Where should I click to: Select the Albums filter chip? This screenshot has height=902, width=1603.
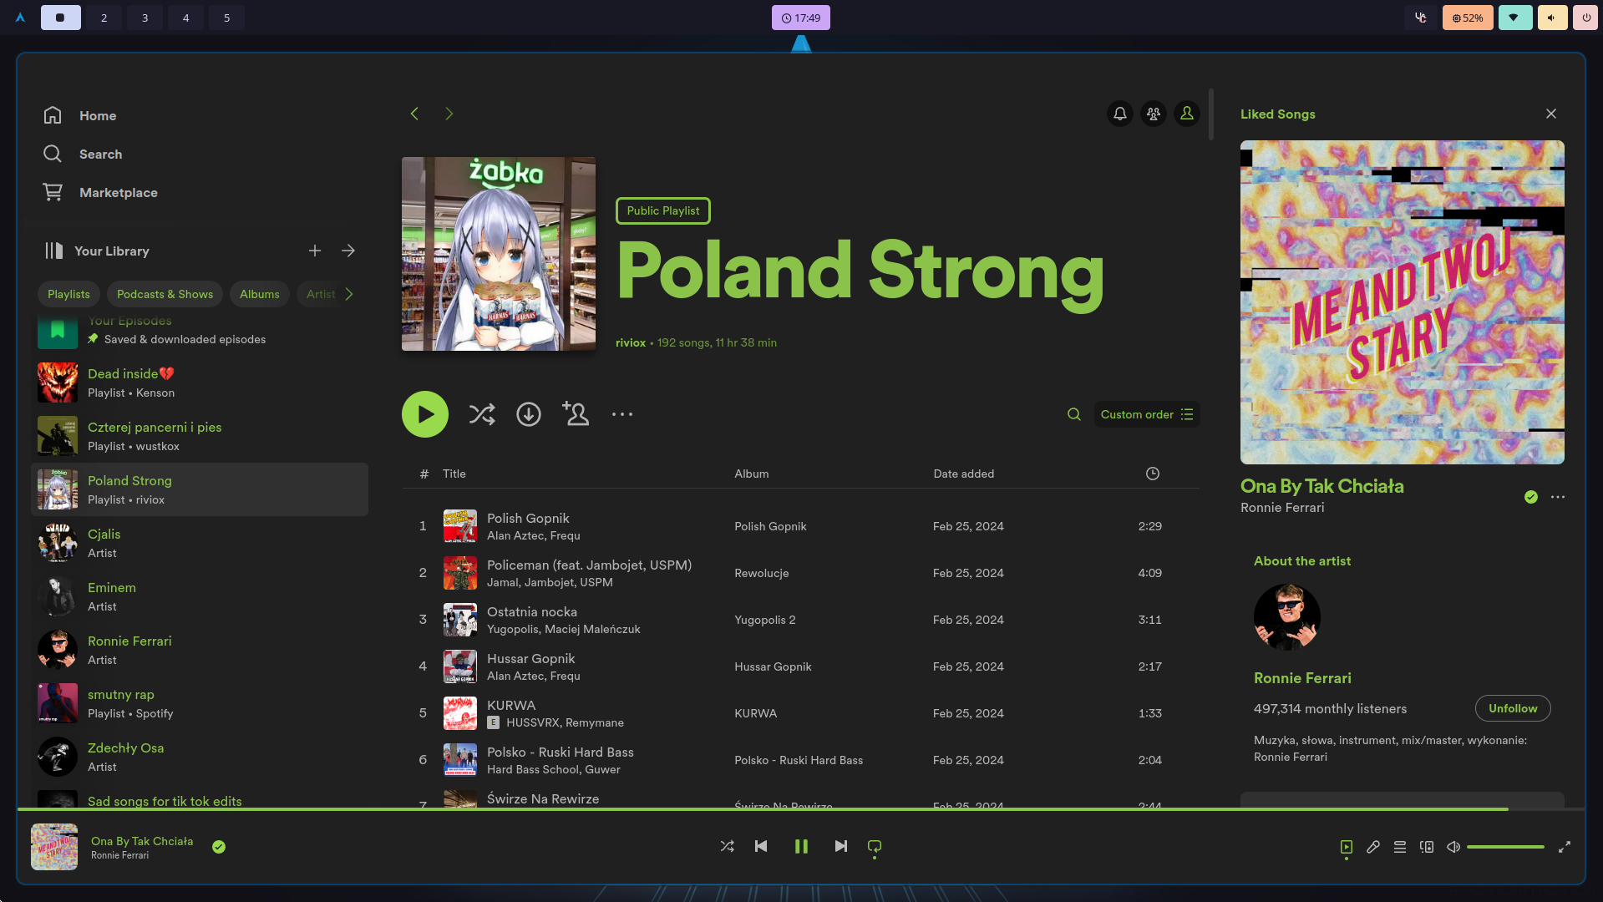pyautogui.click(x=260, y=294)
